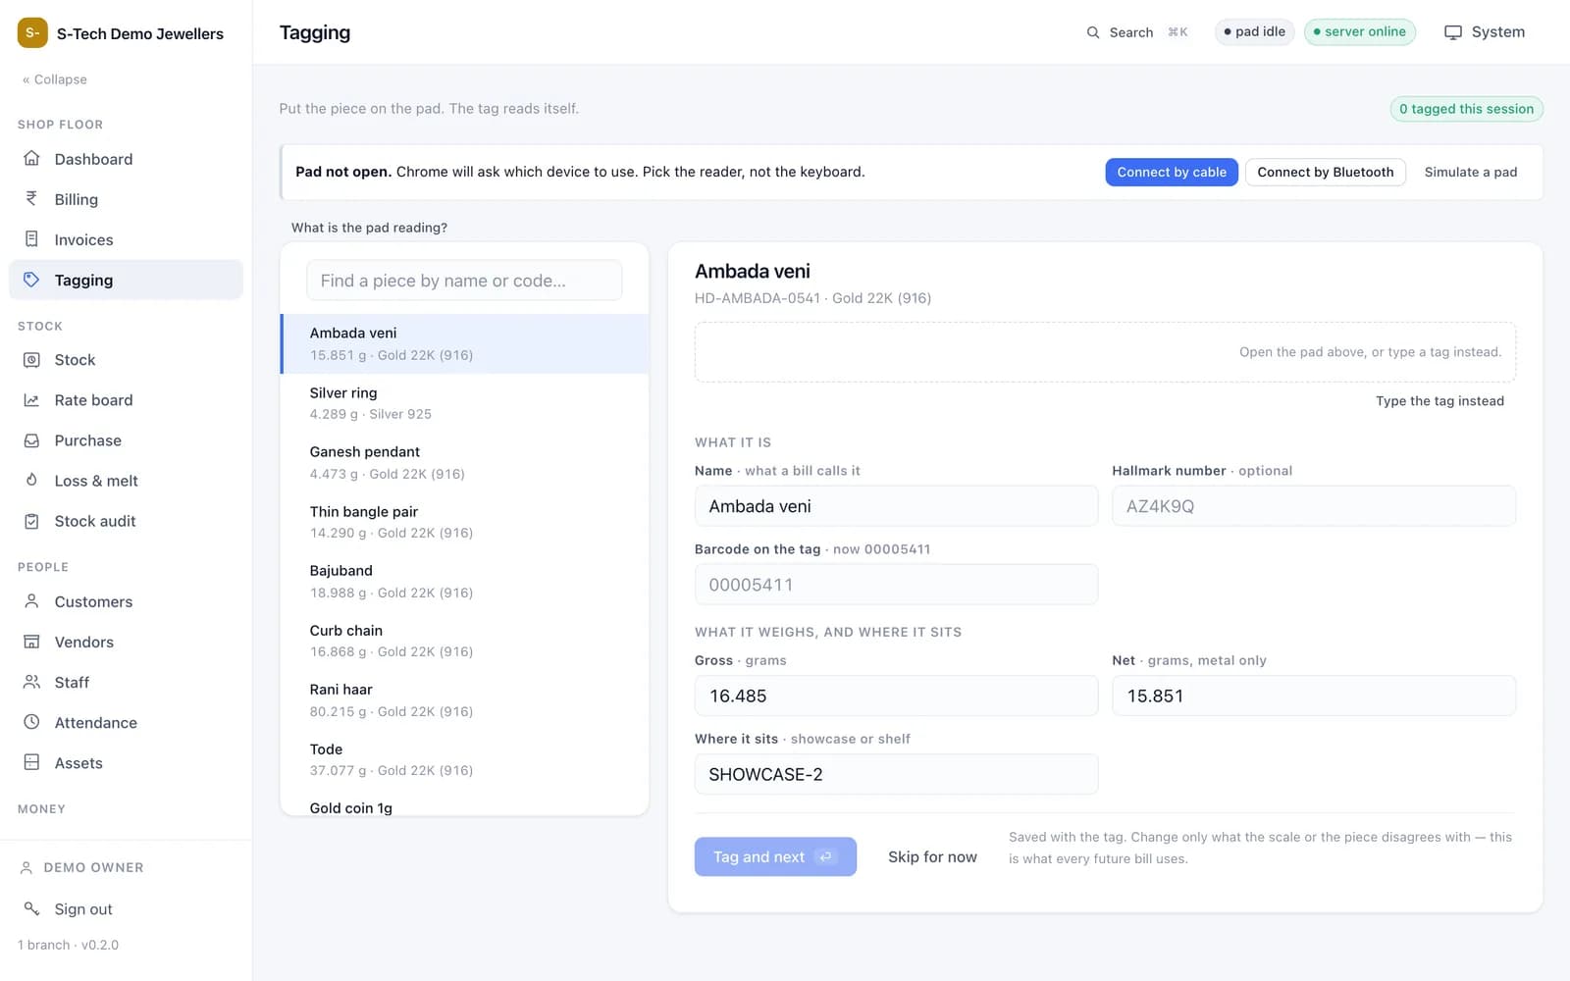Image resolution: width=1570 pixels, height=981 pixels.
Task: Open Loss & melt flame icon
Action: click(31, 481)
